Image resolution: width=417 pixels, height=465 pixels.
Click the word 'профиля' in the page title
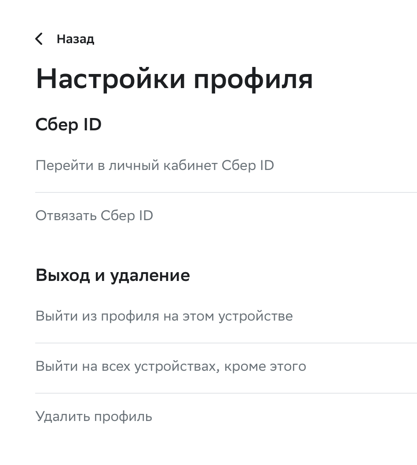pos(253,80)
